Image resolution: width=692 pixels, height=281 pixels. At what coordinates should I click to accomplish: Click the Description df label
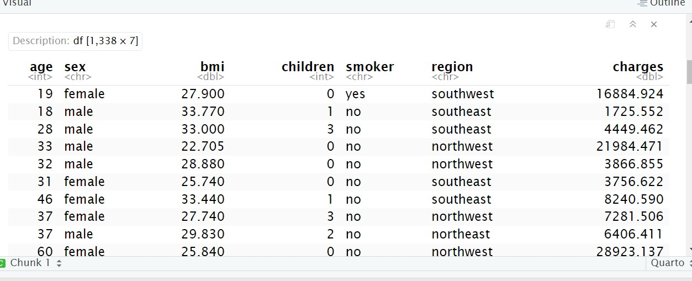click(x=75, y=41)
